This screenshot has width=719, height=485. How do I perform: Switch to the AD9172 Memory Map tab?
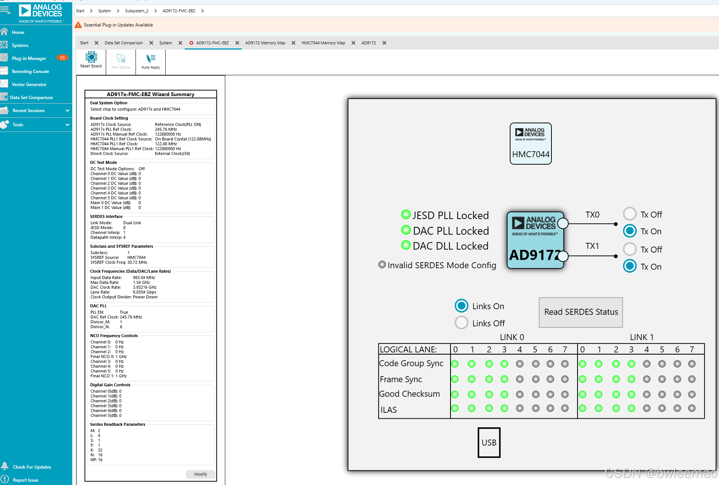pos(265,43)
